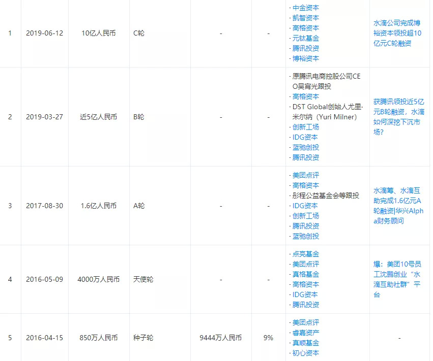Select date cell 2019-03-27
Image resolution: width=433 pixels, height=361 pixels.
[x=44, y=117]
